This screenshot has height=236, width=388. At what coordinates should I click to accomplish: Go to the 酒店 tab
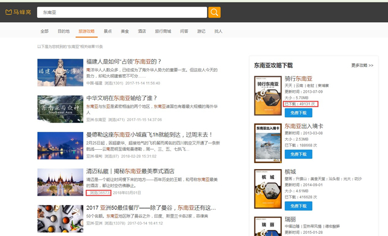click(142, 31)
